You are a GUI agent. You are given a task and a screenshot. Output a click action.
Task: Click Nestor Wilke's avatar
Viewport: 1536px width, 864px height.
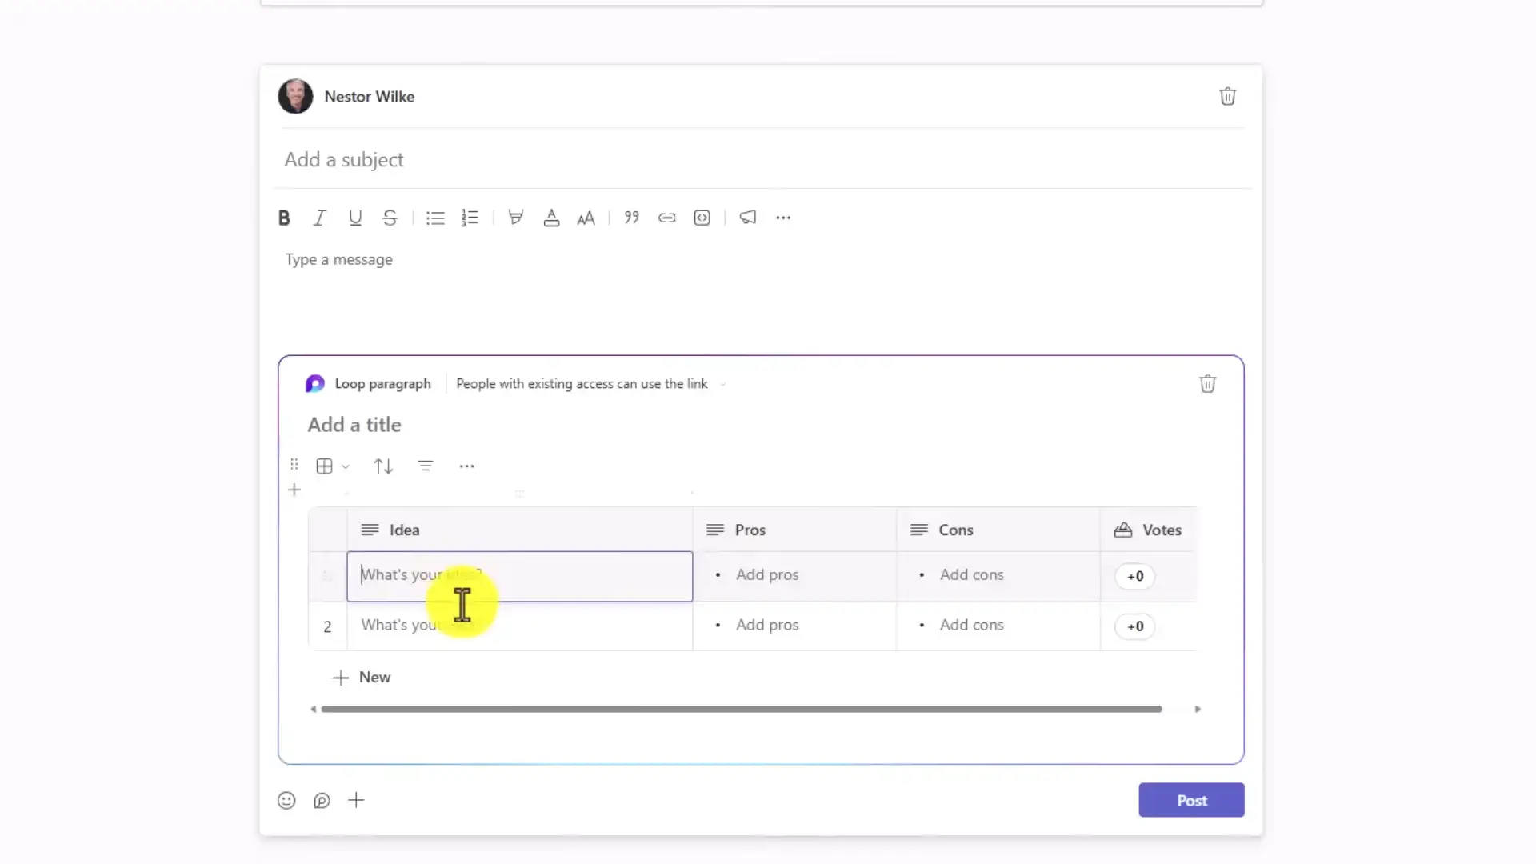click(295, 97)
